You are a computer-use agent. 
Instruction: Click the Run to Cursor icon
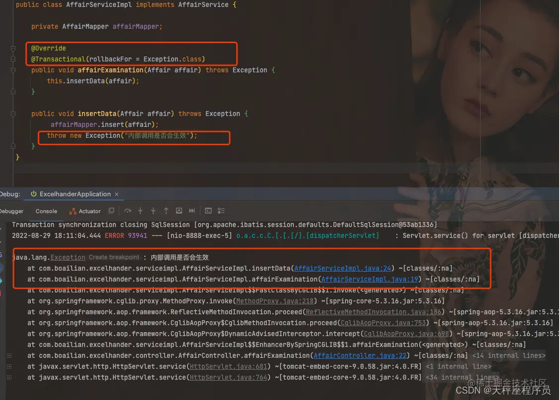click(x=192, y=211)
